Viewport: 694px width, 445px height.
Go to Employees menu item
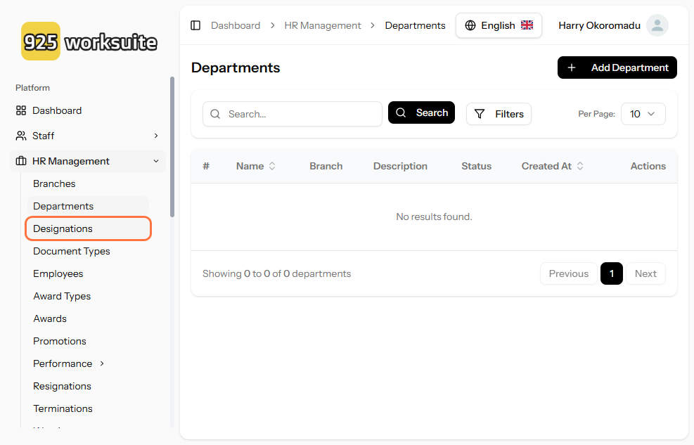point(58,273)
